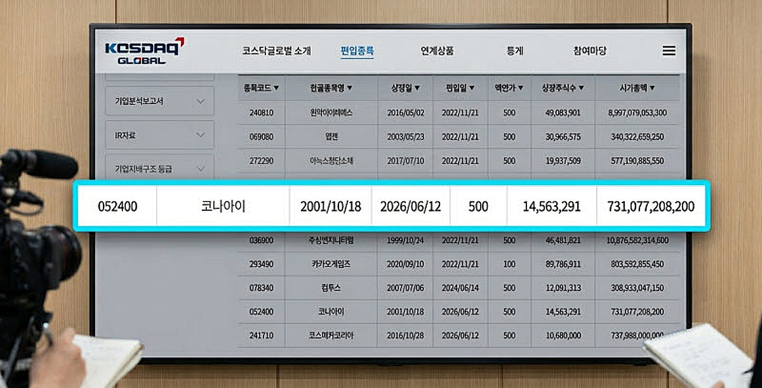Open the 웹젠 stock name
This screenshot has height=388, width=762.
click(x=331, y=137)
